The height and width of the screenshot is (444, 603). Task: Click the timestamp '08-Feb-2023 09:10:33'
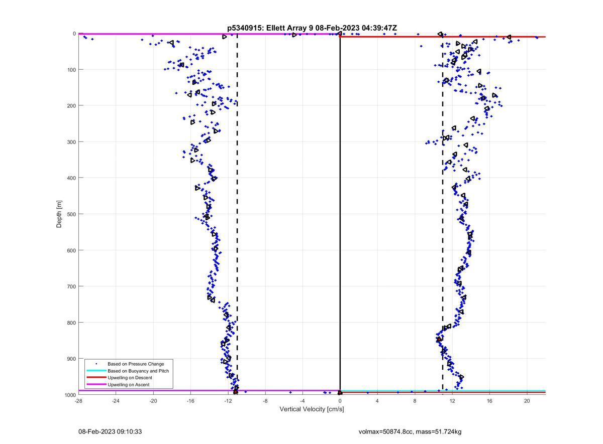pos(110,431)
